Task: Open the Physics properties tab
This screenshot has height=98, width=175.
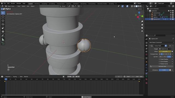Action: 147,71
